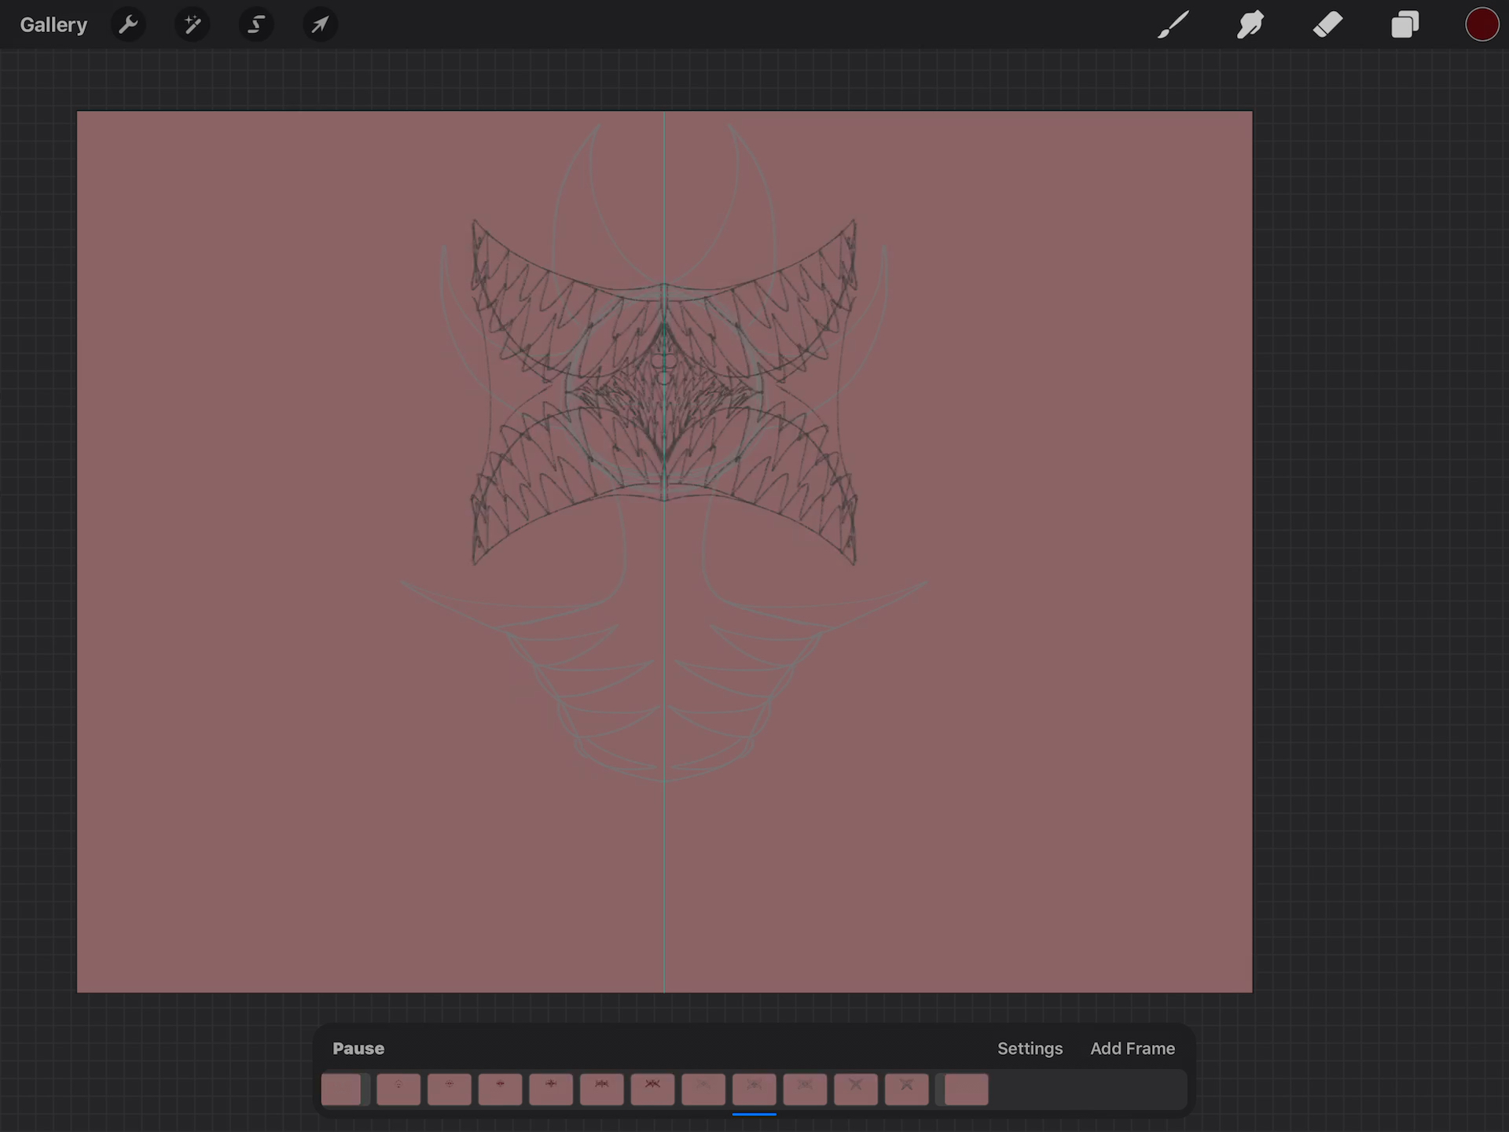Viewport: 1509px width, 1132px height.
Task: Open Animation Assist Settings
Action: pos(1030,1049)
